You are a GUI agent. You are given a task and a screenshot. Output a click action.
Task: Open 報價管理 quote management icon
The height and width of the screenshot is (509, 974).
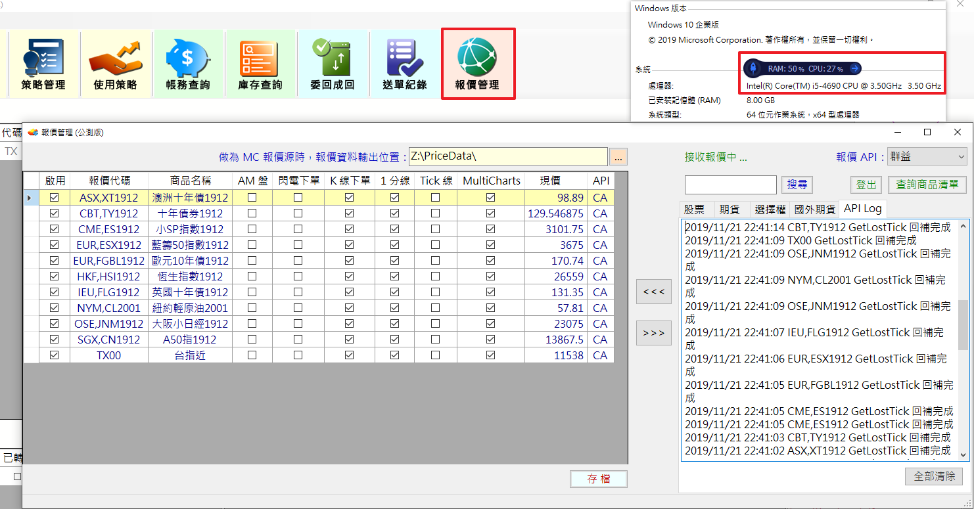(478, 64)
